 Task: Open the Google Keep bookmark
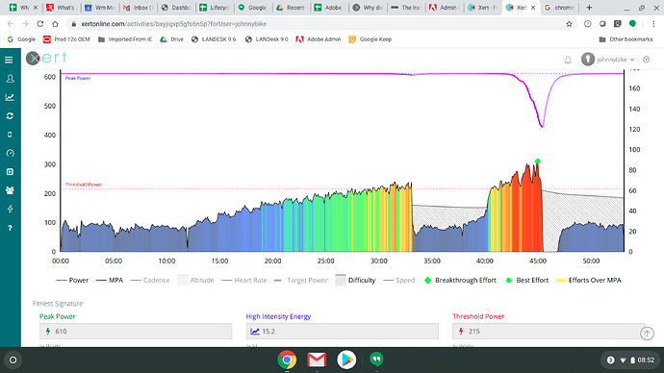tap(370, 39)
